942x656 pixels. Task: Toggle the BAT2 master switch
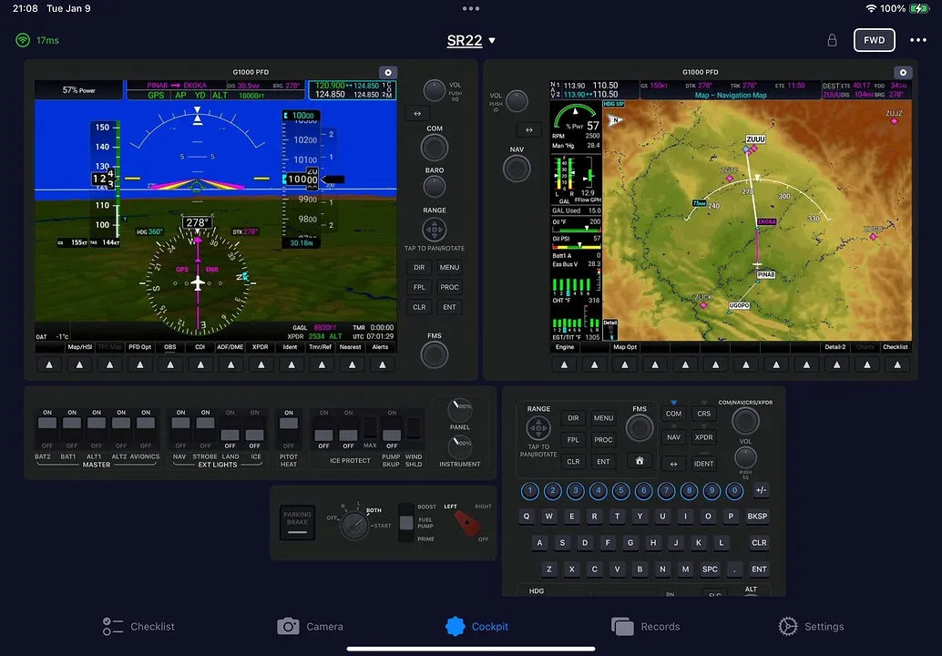point(46,429)
